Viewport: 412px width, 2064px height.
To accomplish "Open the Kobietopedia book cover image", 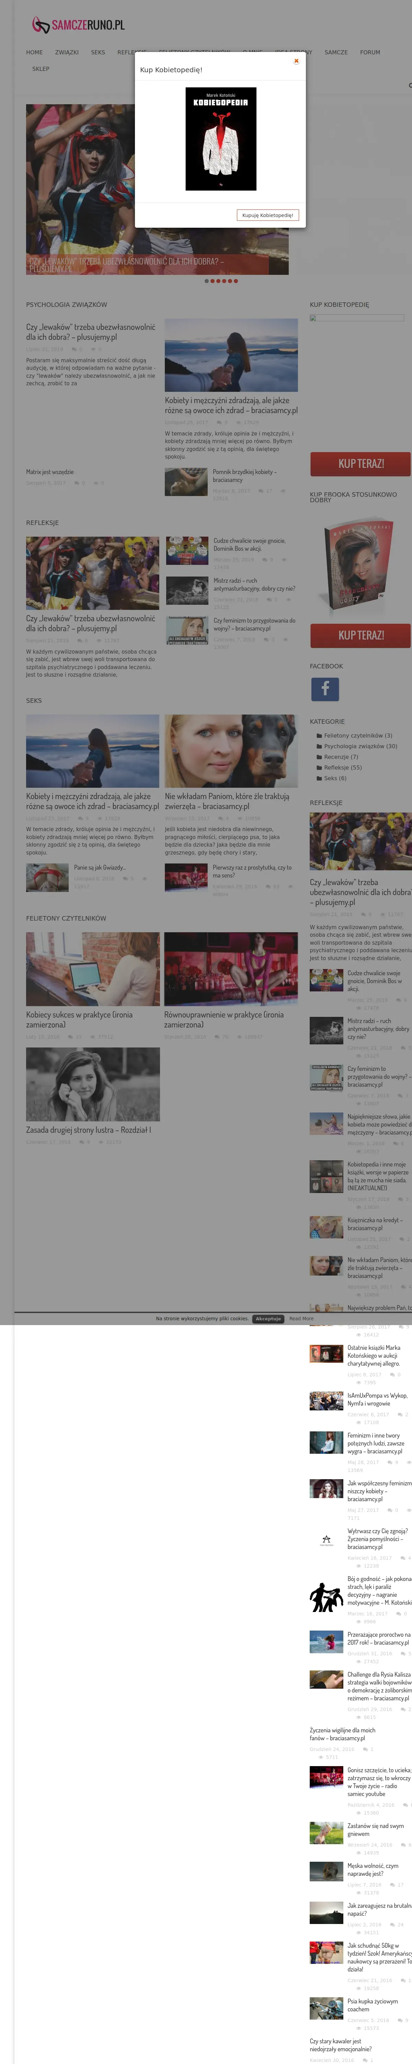I will [x=221, y=139].
